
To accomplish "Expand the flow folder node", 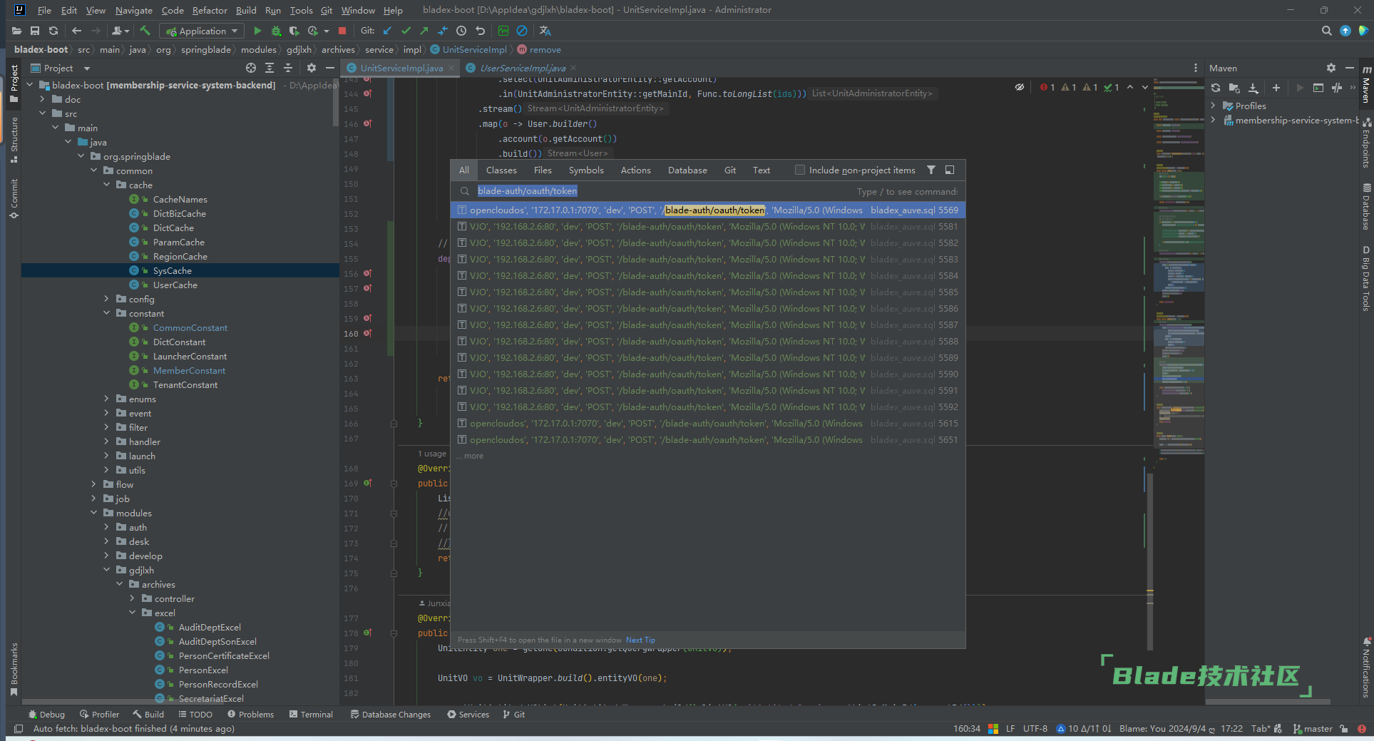I will [94, 484].
